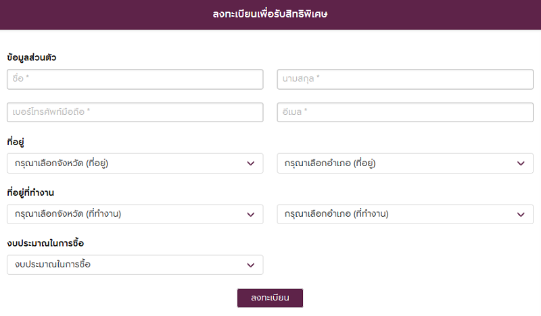This screenshot has height=316, width=541.
Task: Open the กรุณาเลือกจังหวัด (ที่อยู่) combo box
Action: [135, 163]
